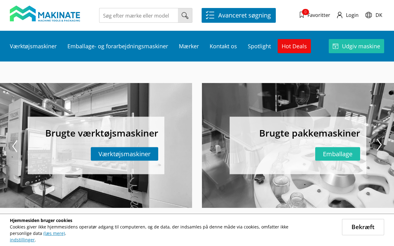Click the Makinate logo
This screenshot has width=394, height=246.
45,14
